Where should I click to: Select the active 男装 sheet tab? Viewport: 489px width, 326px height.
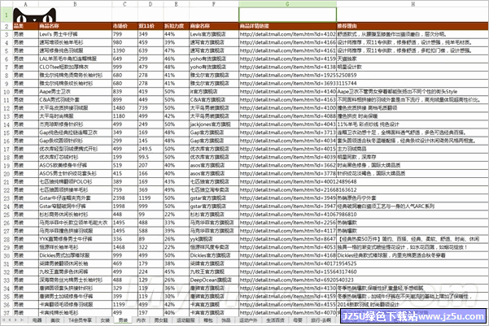pyautogui.click(x=123, y=320)
